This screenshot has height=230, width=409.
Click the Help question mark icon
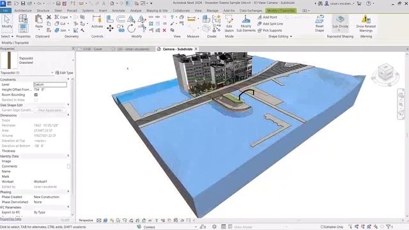tap(368, 3)
